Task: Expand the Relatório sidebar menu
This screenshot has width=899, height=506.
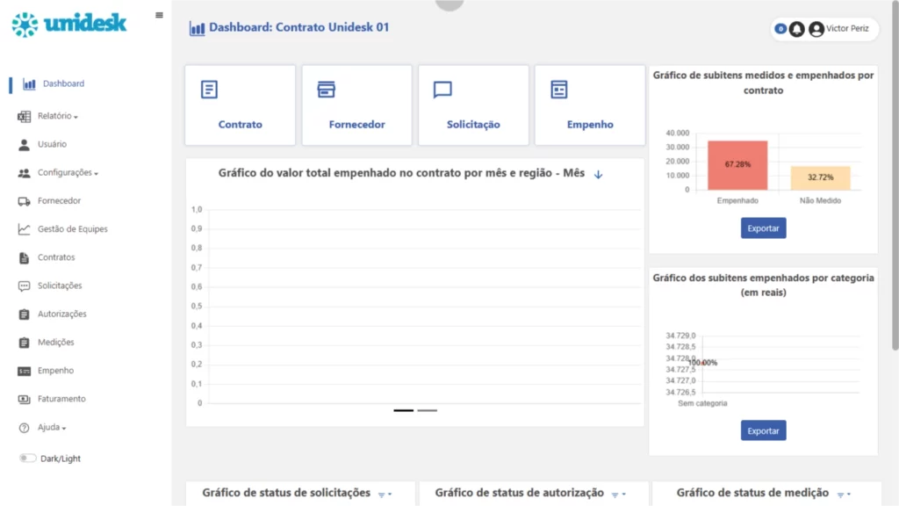Action: tap(54, 115)
